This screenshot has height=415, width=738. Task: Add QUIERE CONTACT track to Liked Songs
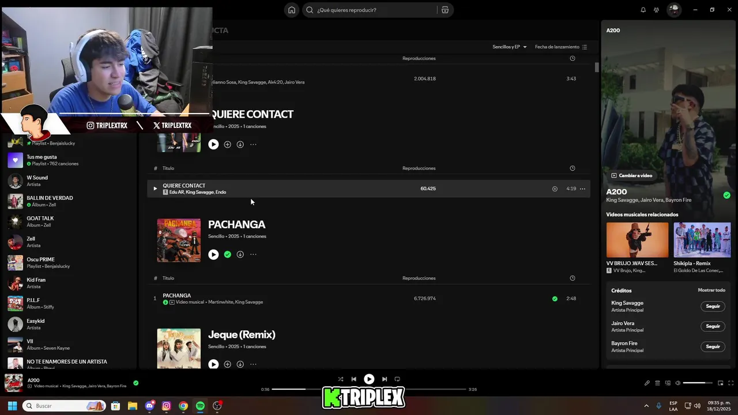tap(555, 188)
